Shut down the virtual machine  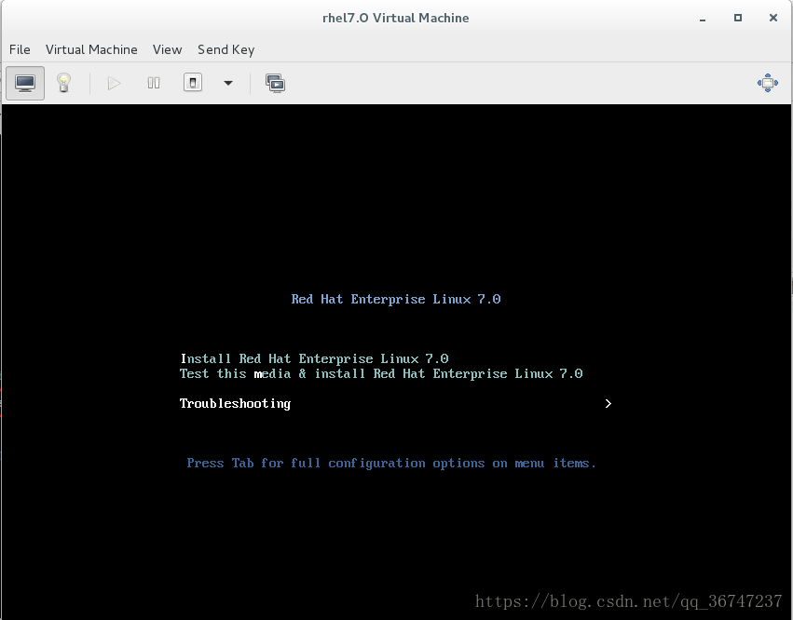[x=193, y=82]
